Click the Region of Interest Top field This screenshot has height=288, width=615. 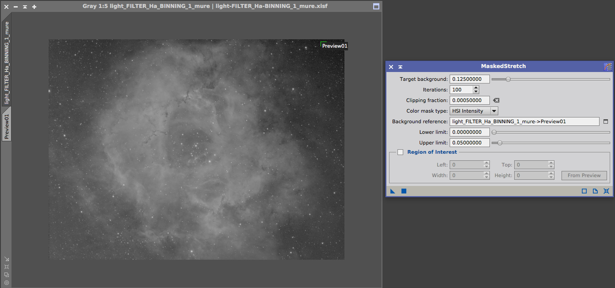[x=531, y=165]
